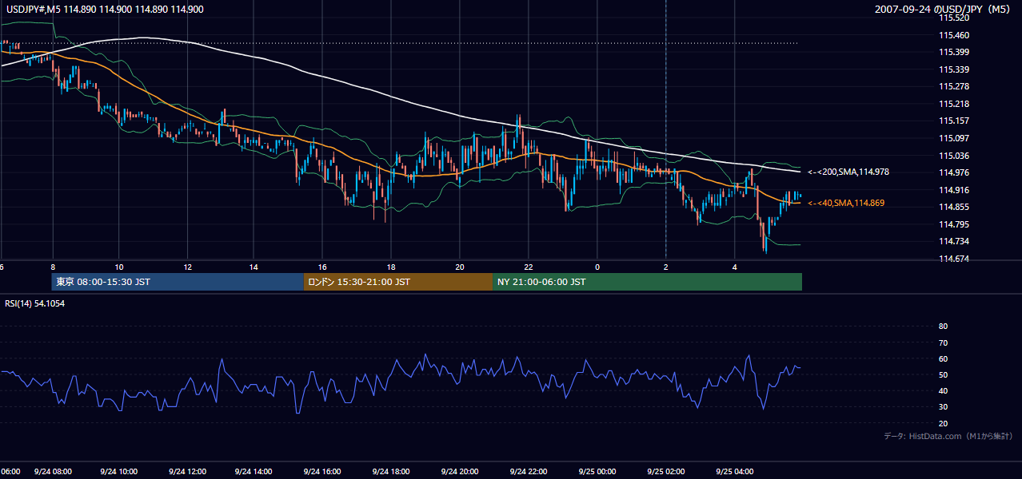Click the bottom date label 9/24 08:00
The image size is (1022, 479).
pos(53,471)
